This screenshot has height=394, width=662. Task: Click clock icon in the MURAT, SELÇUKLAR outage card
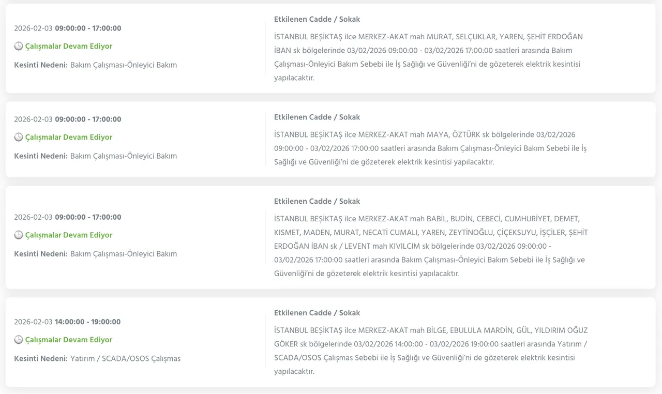[19, 46]
